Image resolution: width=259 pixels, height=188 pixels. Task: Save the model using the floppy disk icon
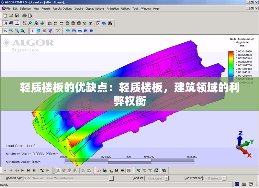point(17,16)
